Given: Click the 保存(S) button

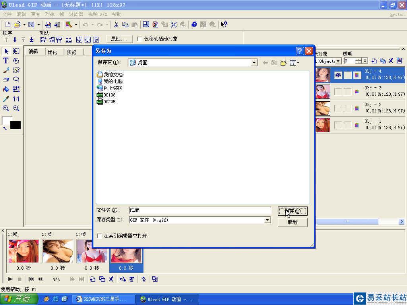Looking at the screenshot, I should click(293, 211).
